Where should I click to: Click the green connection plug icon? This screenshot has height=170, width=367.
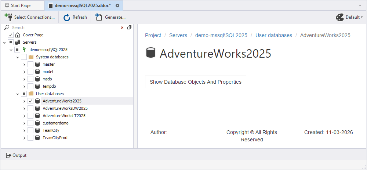pos(24,50)
